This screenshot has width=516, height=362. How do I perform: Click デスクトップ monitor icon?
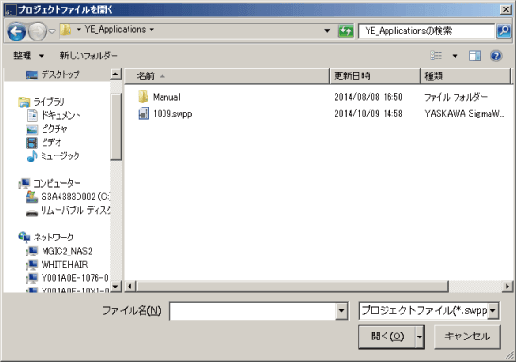(x=32, y=75)
